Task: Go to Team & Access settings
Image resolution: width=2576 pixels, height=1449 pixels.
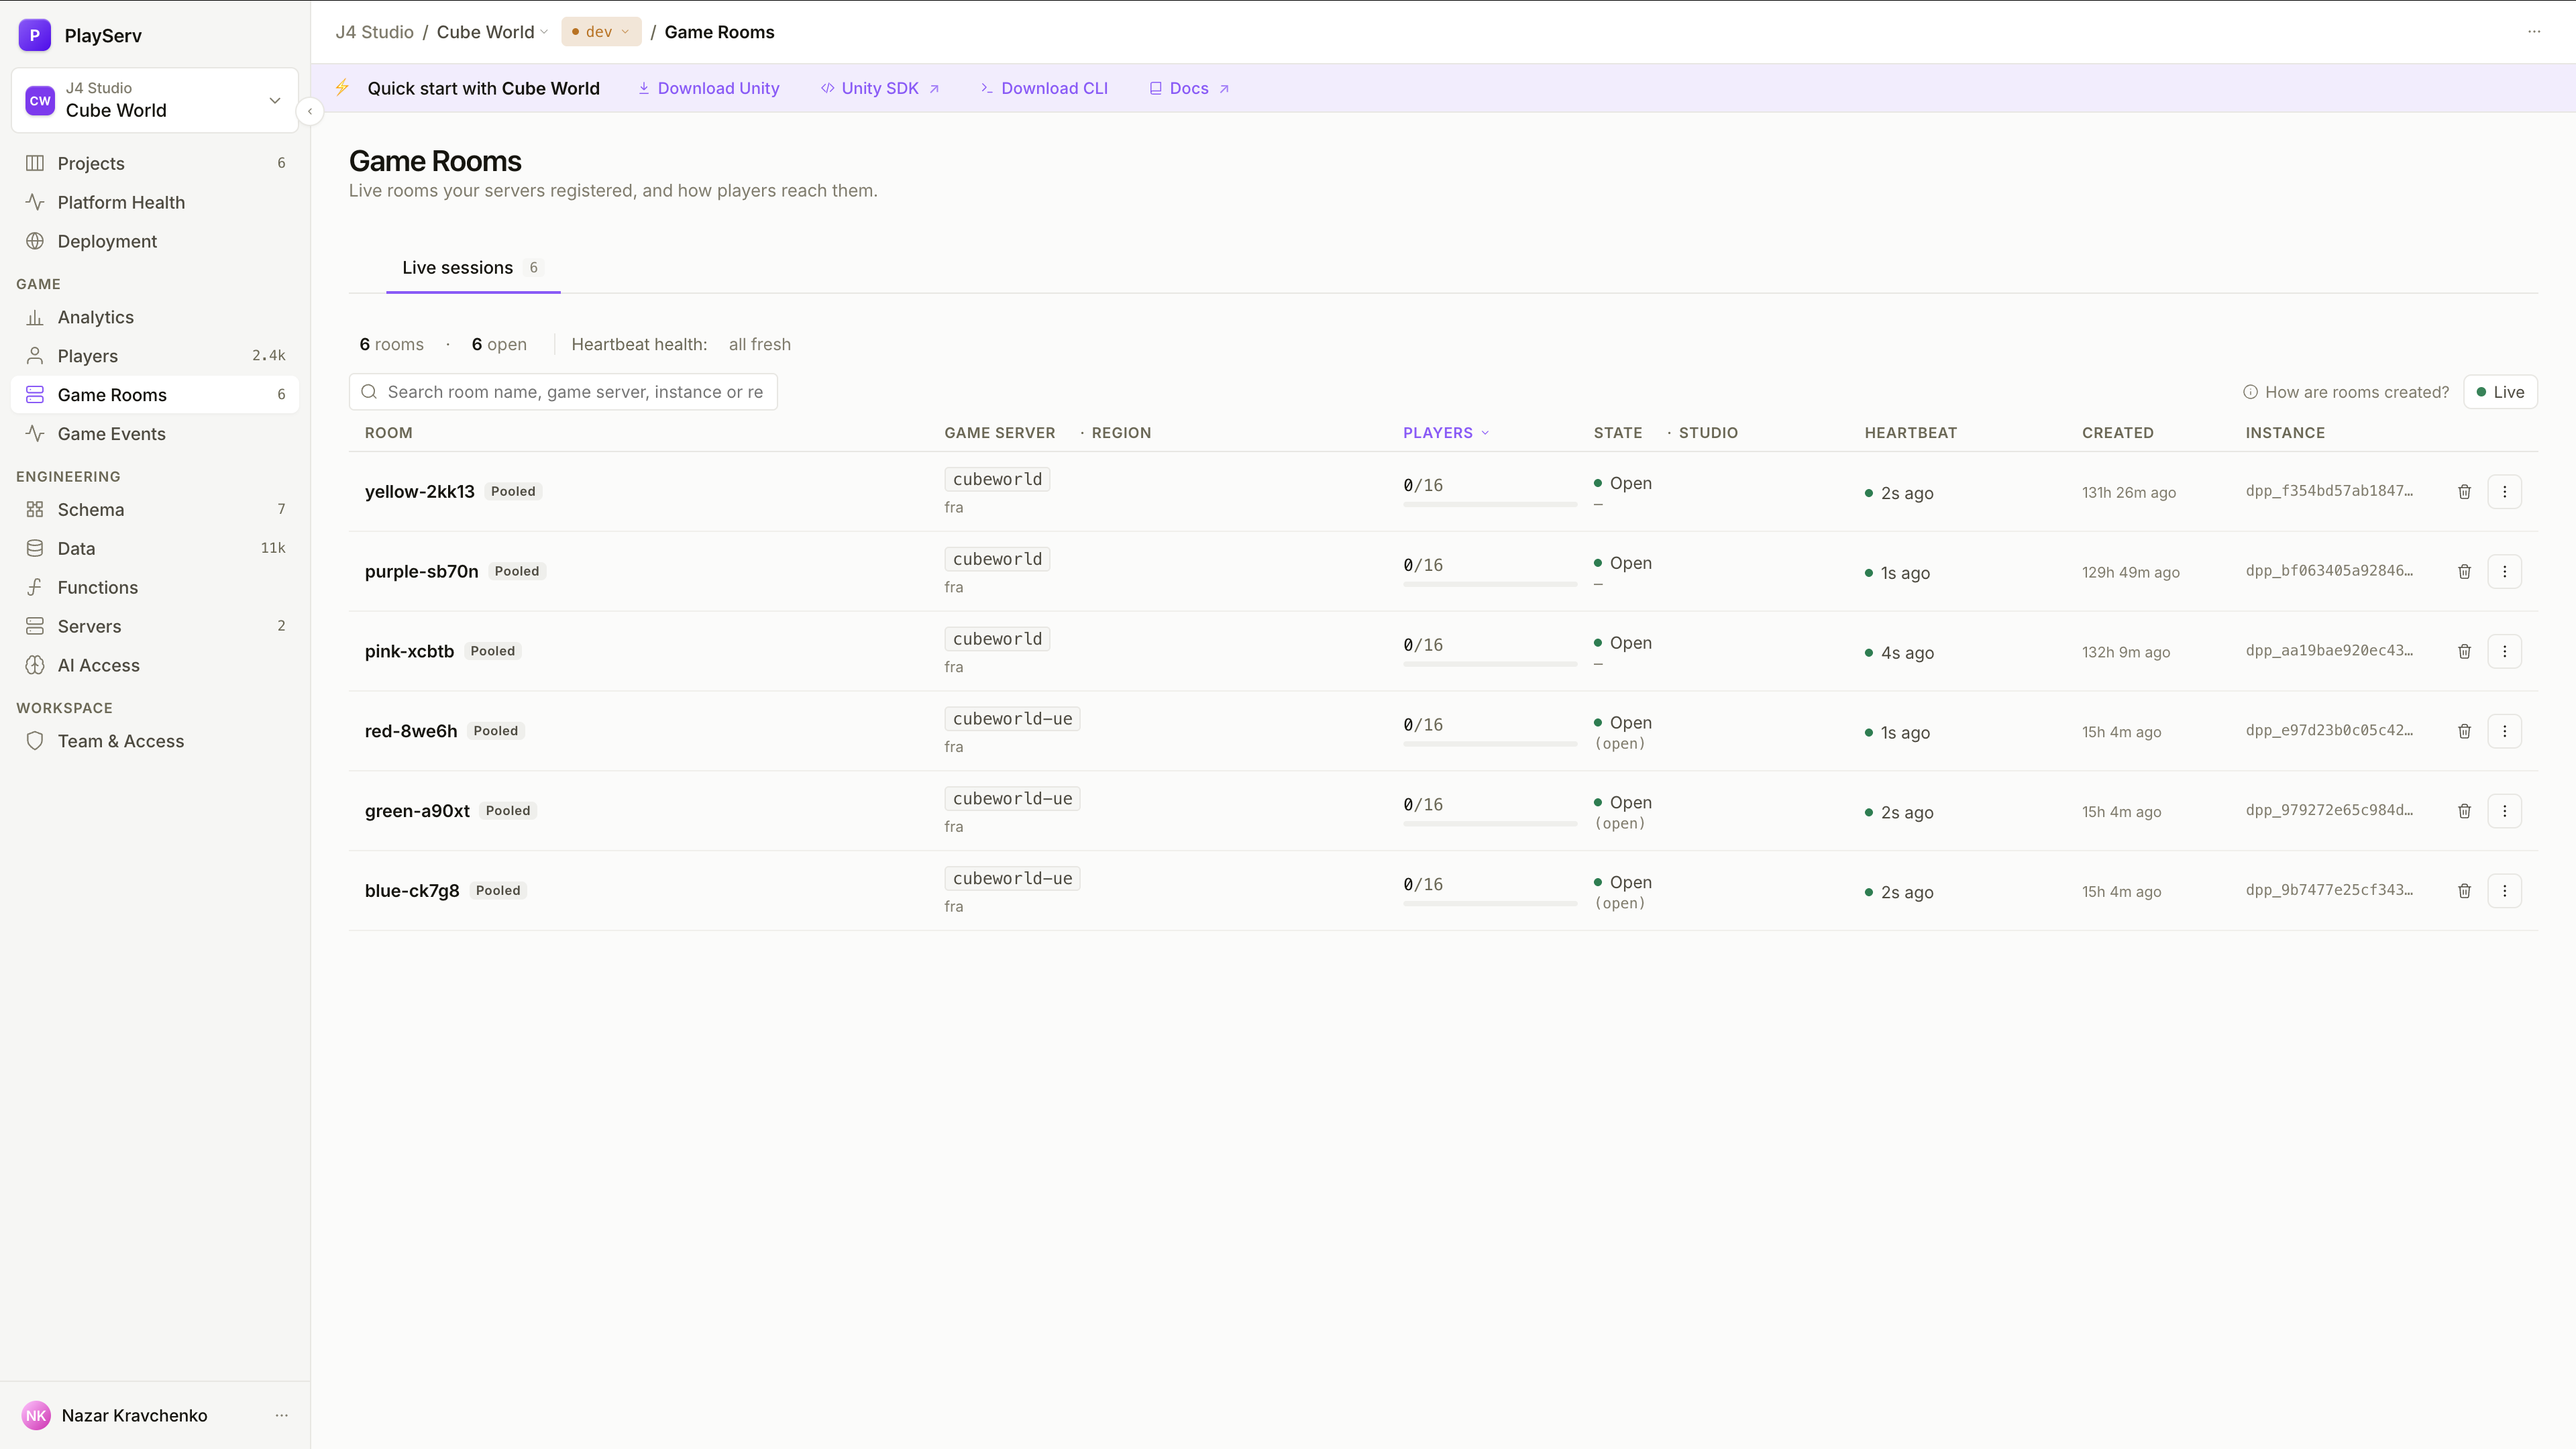Action: tap(154, 741)
